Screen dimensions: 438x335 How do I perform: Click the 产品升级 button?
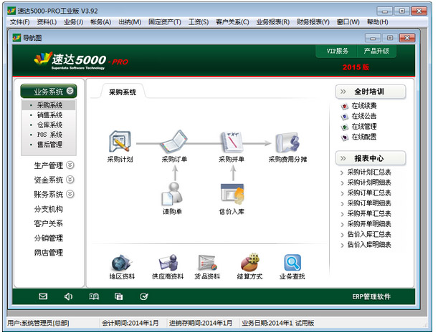tap(376, 51)
